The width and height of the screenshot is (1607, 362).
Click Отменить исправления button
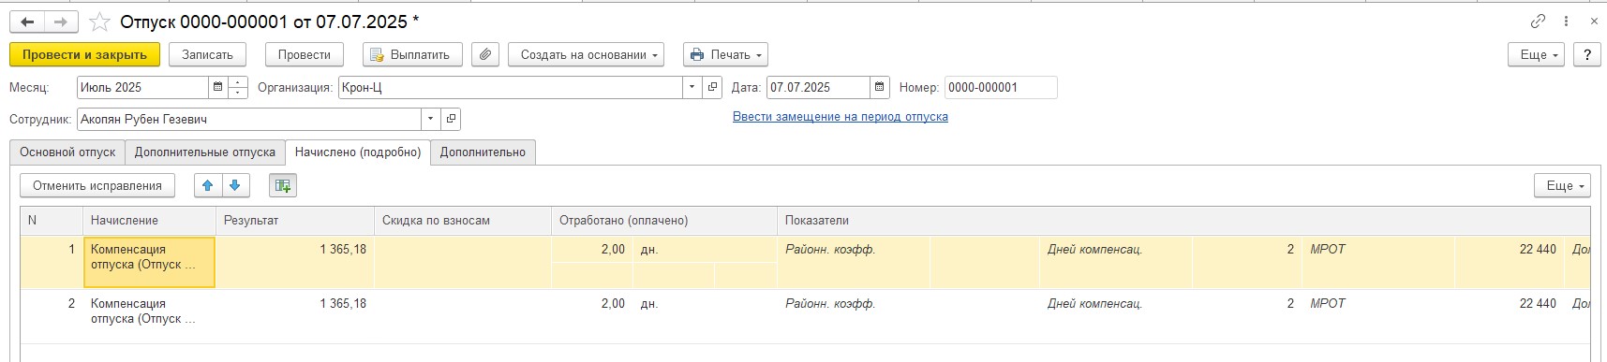pos(97,185)
